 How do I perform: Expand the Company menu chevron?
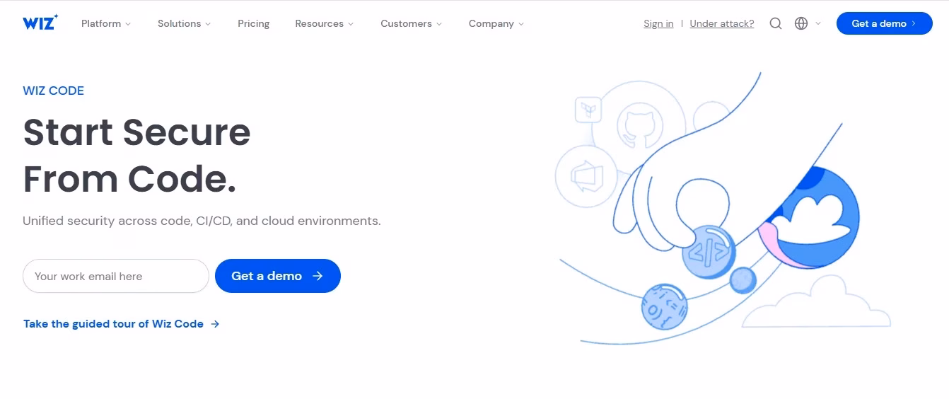(x=521, y=24)
